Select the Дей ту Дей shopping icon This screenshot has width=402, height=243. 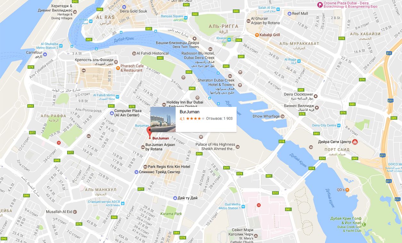(x=175, y=198)
